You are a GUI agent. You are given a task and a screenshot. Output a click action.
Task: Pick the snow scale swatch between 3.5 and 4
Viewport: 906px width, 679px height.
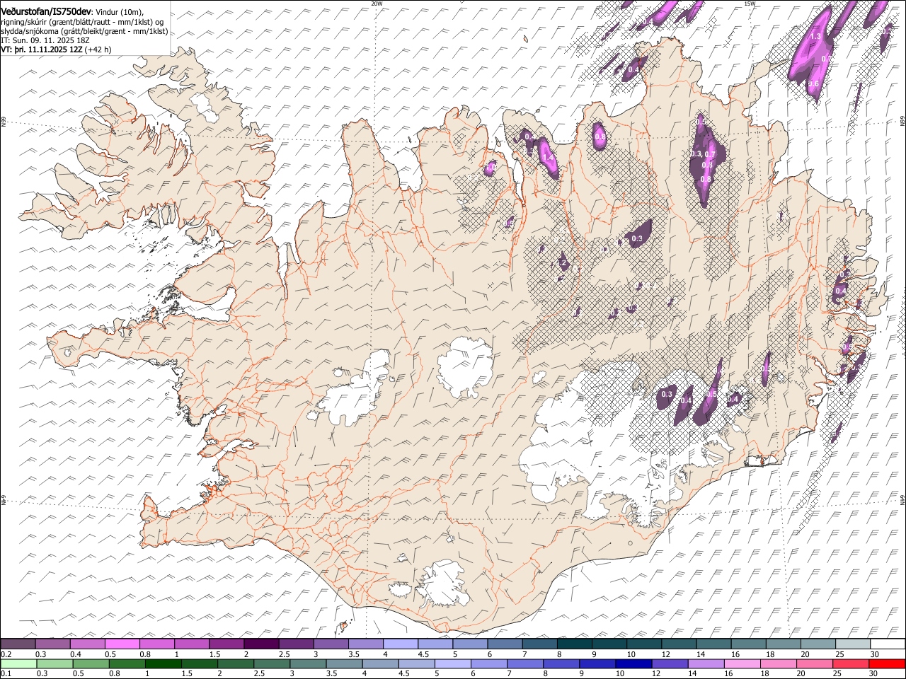coord(365,644)
